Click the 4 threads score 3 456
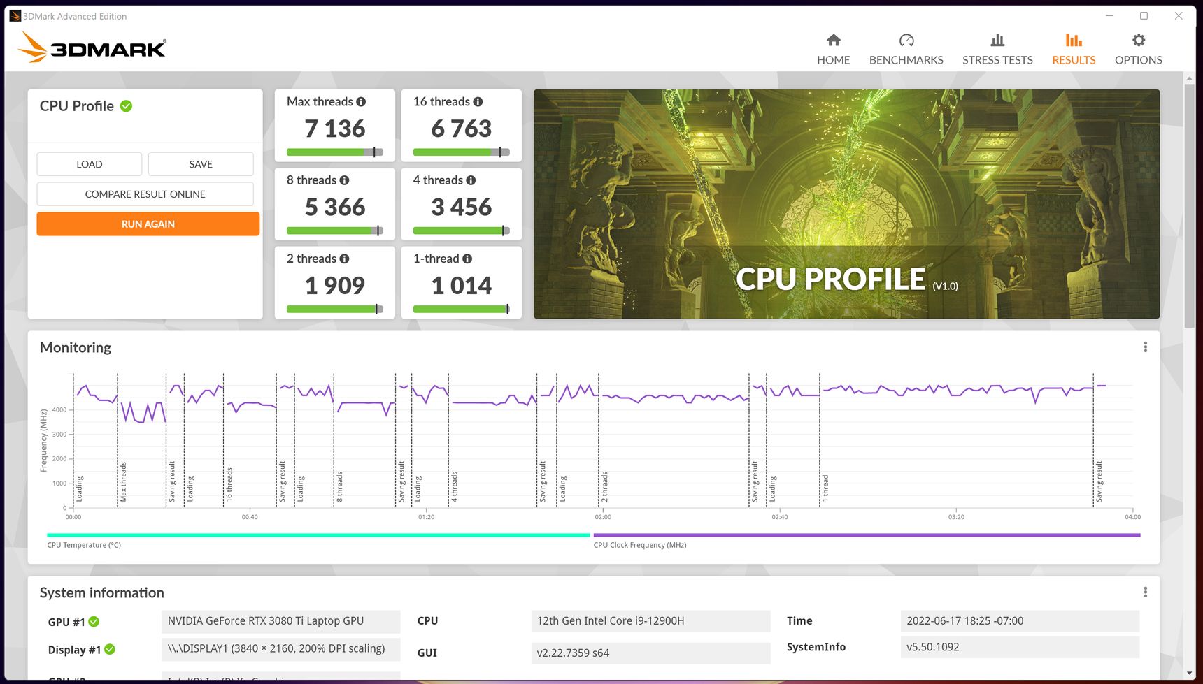Screen dimensions: 1203x684 pyautogui.click(x=462, y=207)
